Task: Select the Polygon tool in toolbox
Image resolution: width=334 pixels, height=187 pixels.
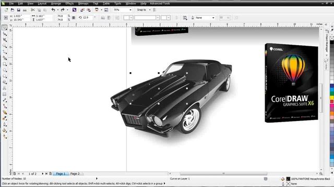Action: click(5, 76)
